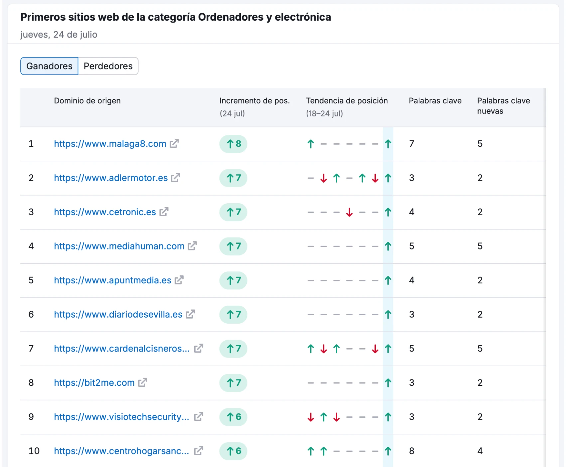Select the Ganadores tab
Image resolution: width=566 pixels, height=467 pixels.
49,66
